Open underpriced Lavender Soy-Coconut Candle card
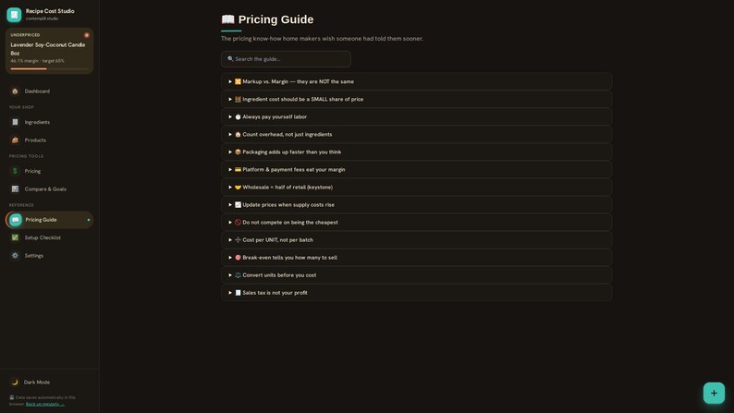Viewport: 734px width, 413px height. click(49, 51)
